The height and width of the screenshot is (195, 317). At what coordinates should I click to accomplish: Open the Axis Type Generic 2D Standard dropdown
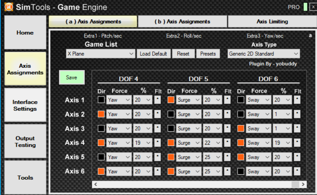pyautogui.click(x=264, y=54)
